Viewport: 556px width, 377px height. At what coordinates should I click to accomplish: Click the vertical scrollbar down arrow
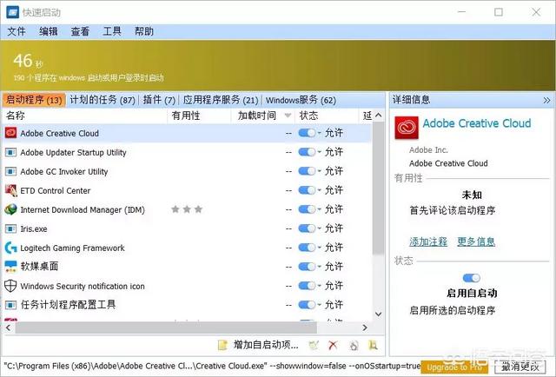tap(379, 314)
